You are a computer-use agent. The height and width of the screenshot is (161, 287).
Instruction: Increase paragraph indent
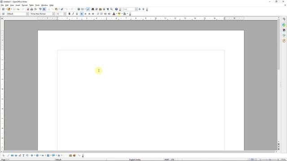[x=109, y=14]
